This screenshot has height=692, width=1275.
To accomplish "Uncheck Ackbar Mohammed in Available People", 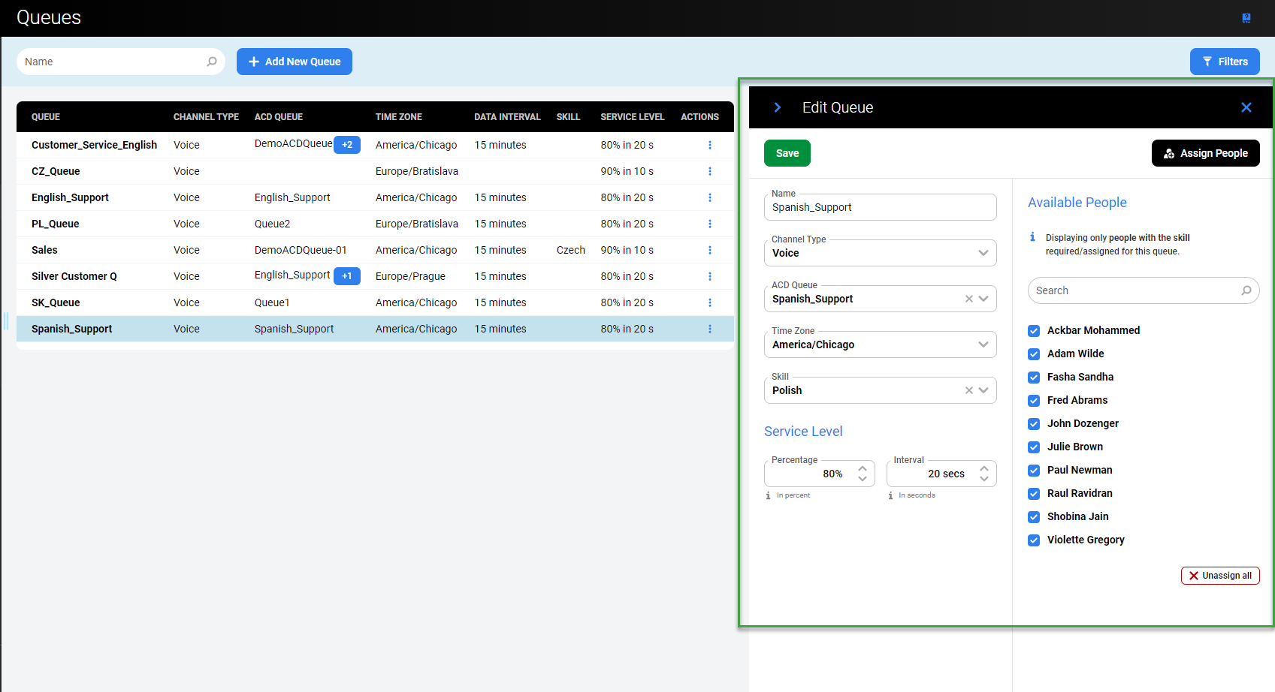I will (1034, 331).
